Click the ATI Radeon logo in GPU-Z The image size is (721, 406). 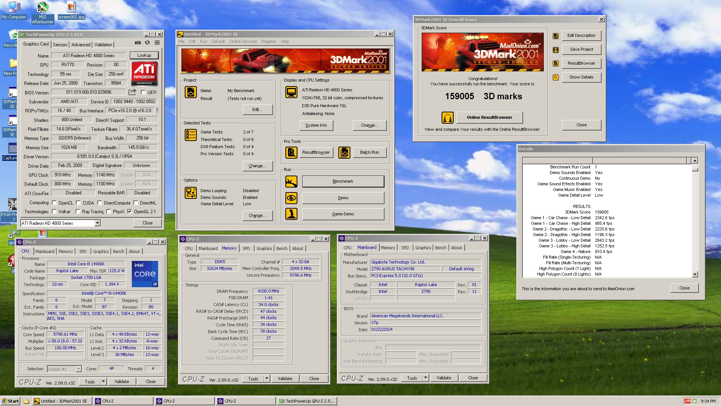coord(145,74)
